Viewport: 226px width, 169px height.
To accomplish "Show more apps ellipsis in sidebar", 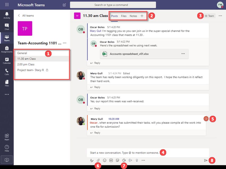I will 7,94.
